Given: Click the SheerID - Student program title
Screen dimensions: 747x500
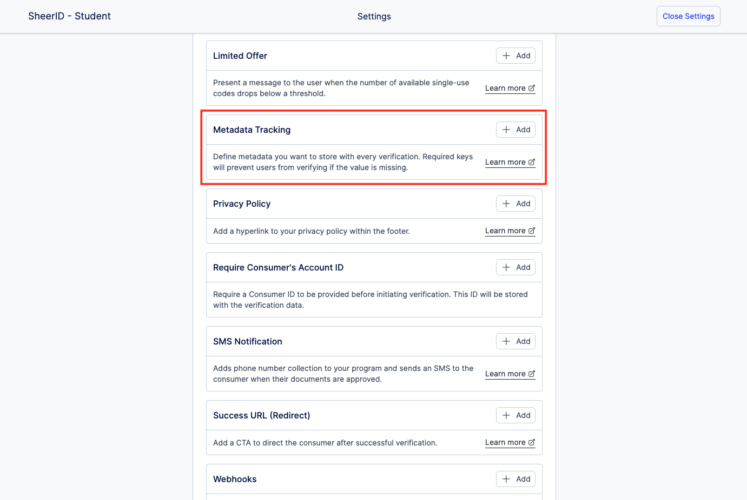Looking at the screenshot, I should (x=69, y=16).
